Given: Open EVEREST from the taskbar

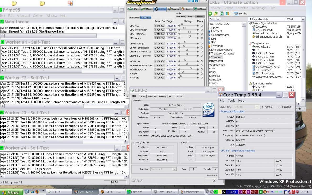Looking at the screenshot, I should (x=112, y=192).
